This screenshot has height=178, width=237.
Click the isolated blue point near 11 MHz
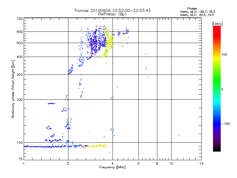coord(179,135)
